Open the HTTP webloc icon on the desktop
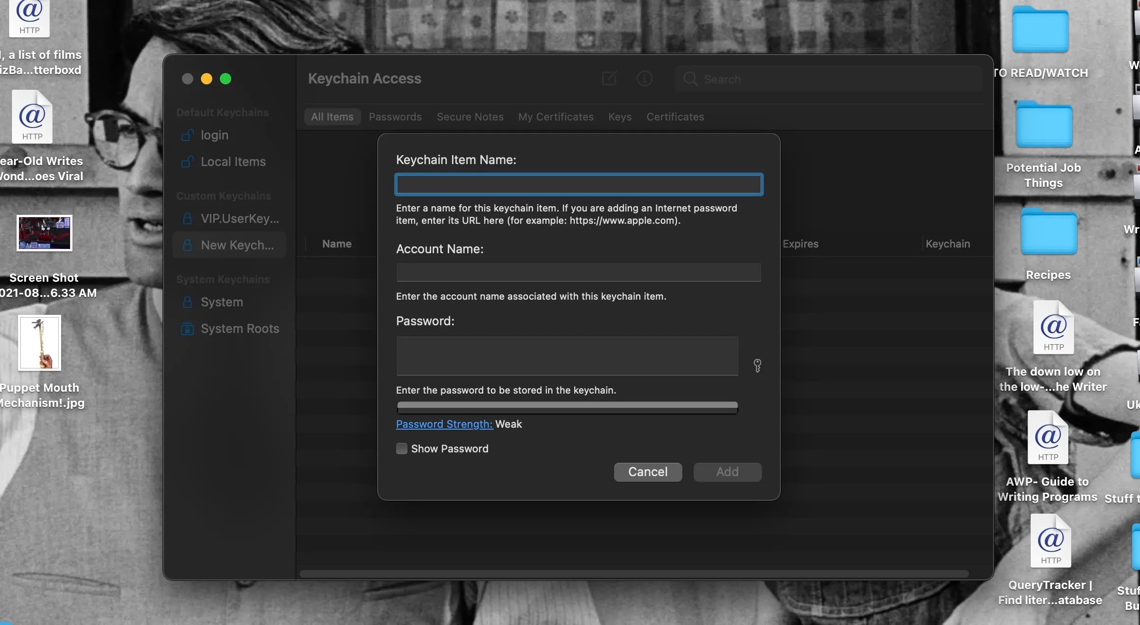Screen dimensions: 1140x625 pos(28,19)
